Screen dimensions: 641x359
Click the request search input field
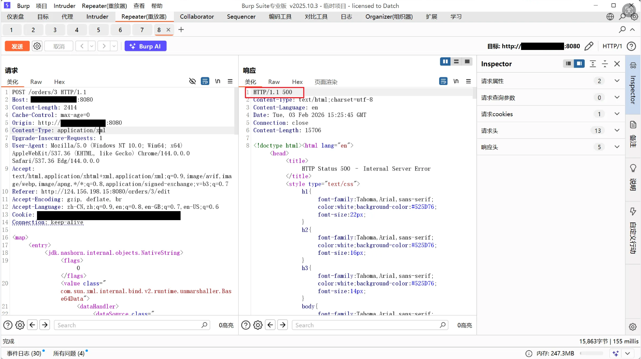(x=132, y=325)
